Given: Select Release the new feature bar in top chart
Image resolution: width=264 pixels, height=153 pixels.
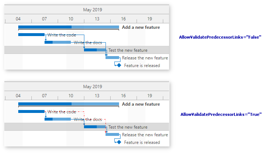Looking at the screenshot, I should coord(112,58).
